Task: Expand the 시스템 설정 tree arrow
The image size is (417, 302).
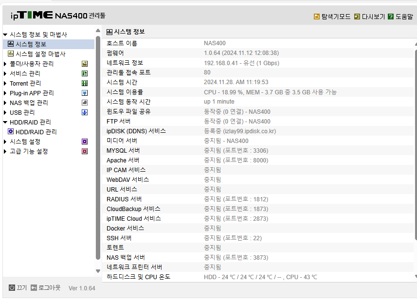Action: coord(5,142)
